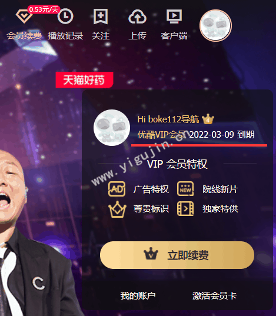Click the cloud upload icon
This screenshot has width=276, height=316.
pos(137,16)
